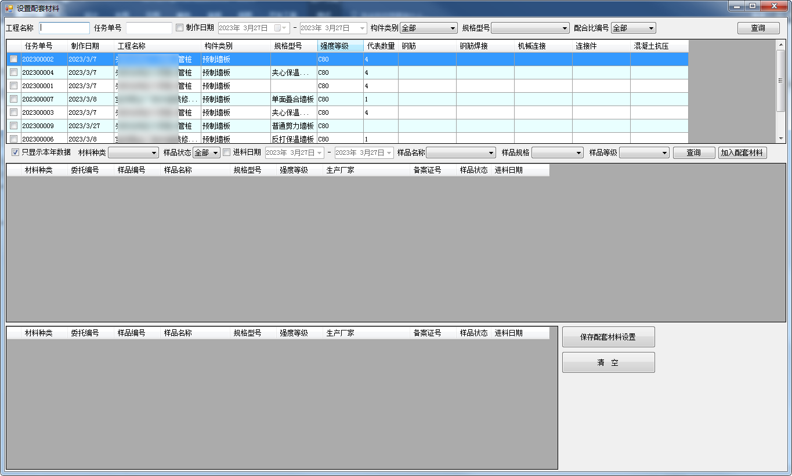792x476 pixels.
Task: Click the task list scrollbar up arrow
Action: click(x=781, y=44)
